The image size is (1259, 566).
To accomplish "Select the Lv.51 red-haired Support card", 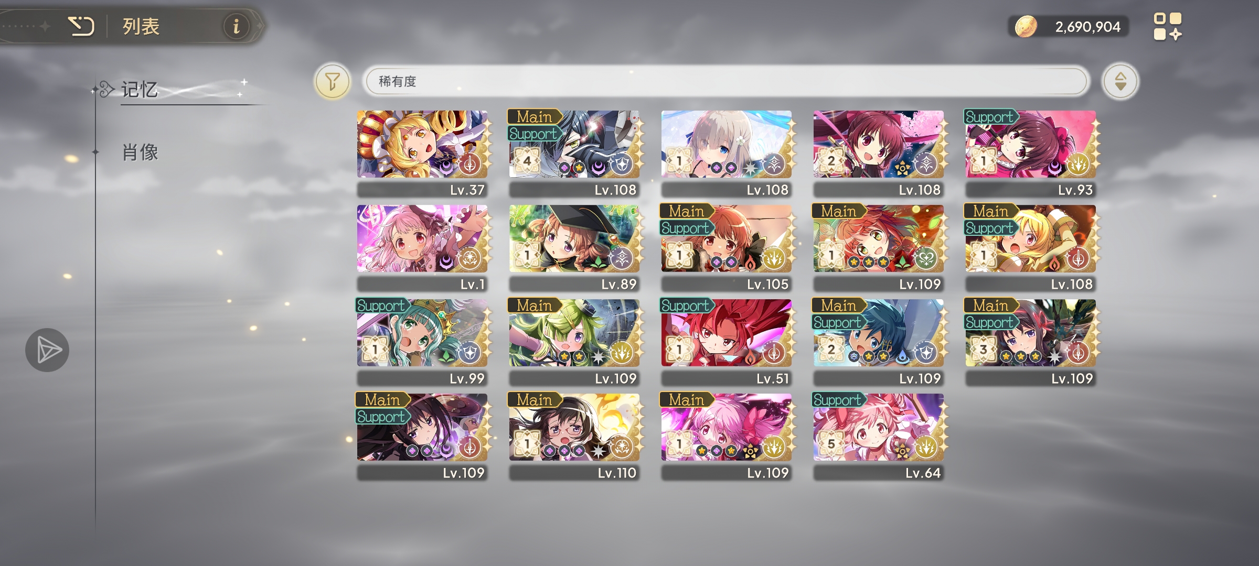I will click(727, 342).
